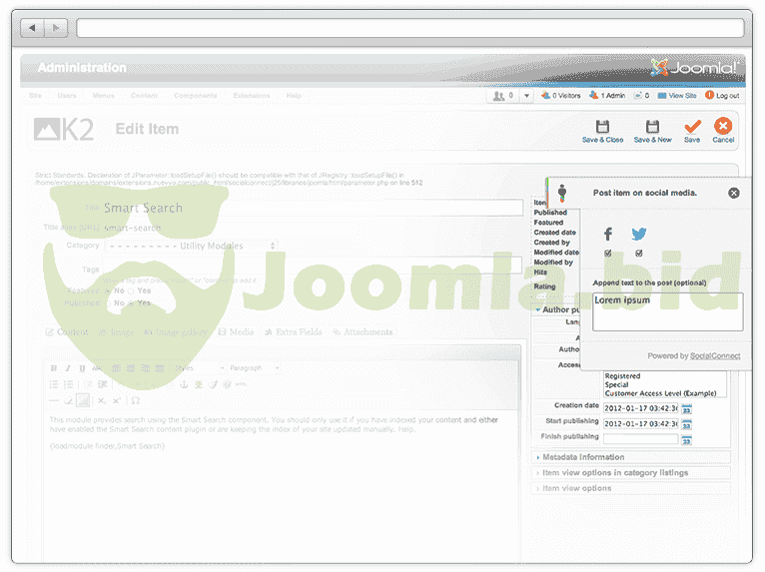Switch to the Extra Fields tab

click(294, 332)
